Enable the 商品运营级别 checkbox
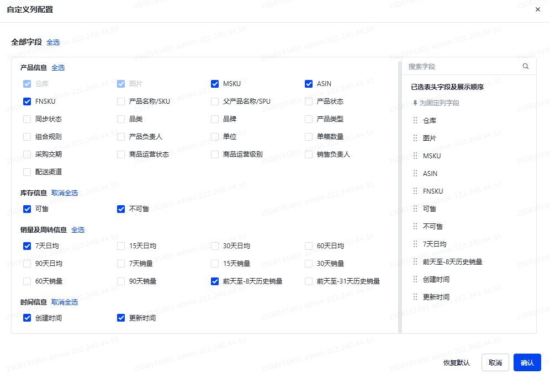The width and height of the screenshot is (550, 374). (215, 154)
